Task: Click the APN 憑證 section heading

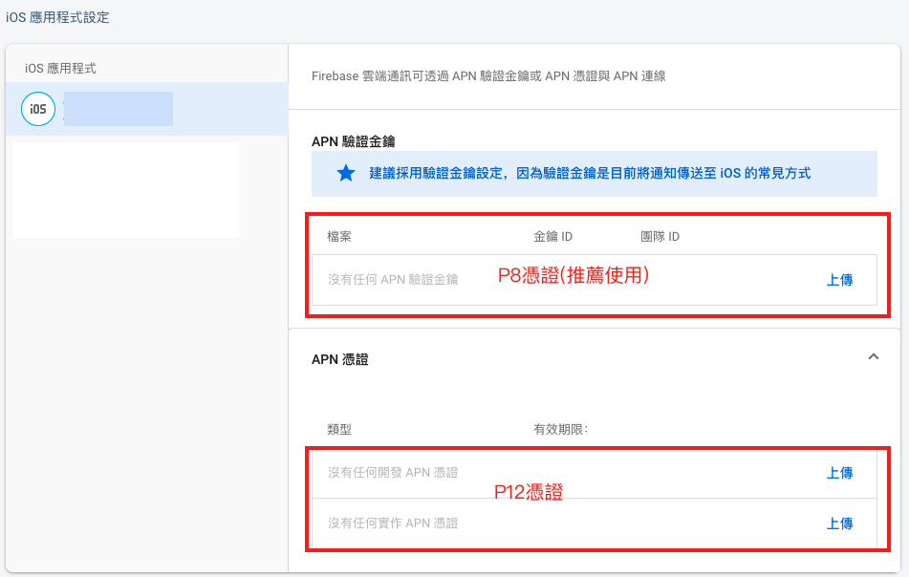Action: pos(340,359)
